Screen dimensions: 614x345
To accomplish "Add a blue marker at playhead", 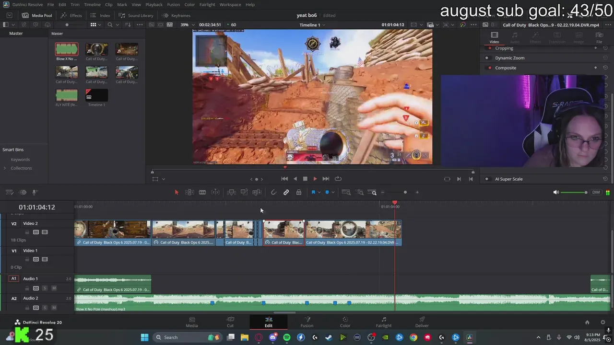I will click(327, 192).
